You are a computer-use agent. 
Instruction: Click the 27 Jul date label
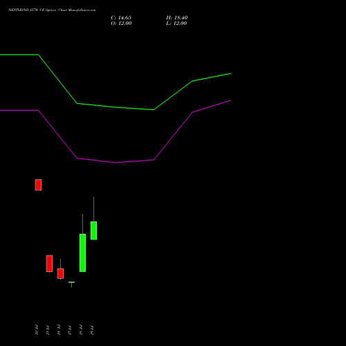pos(70,330)
